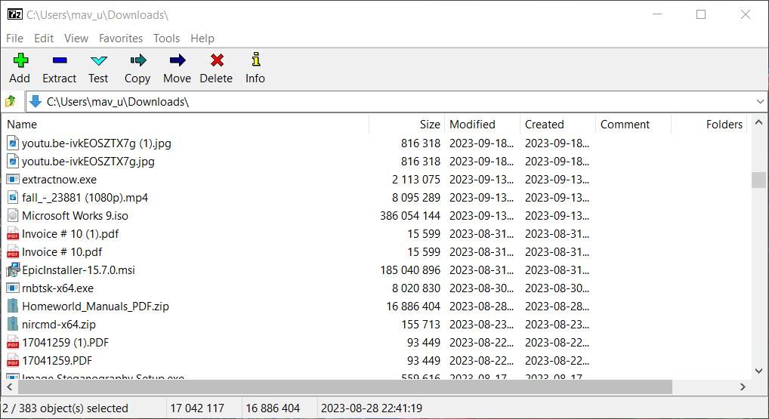Select the Microsoft Works 9.iso file
769x419 pixels.
pos(75,215)
